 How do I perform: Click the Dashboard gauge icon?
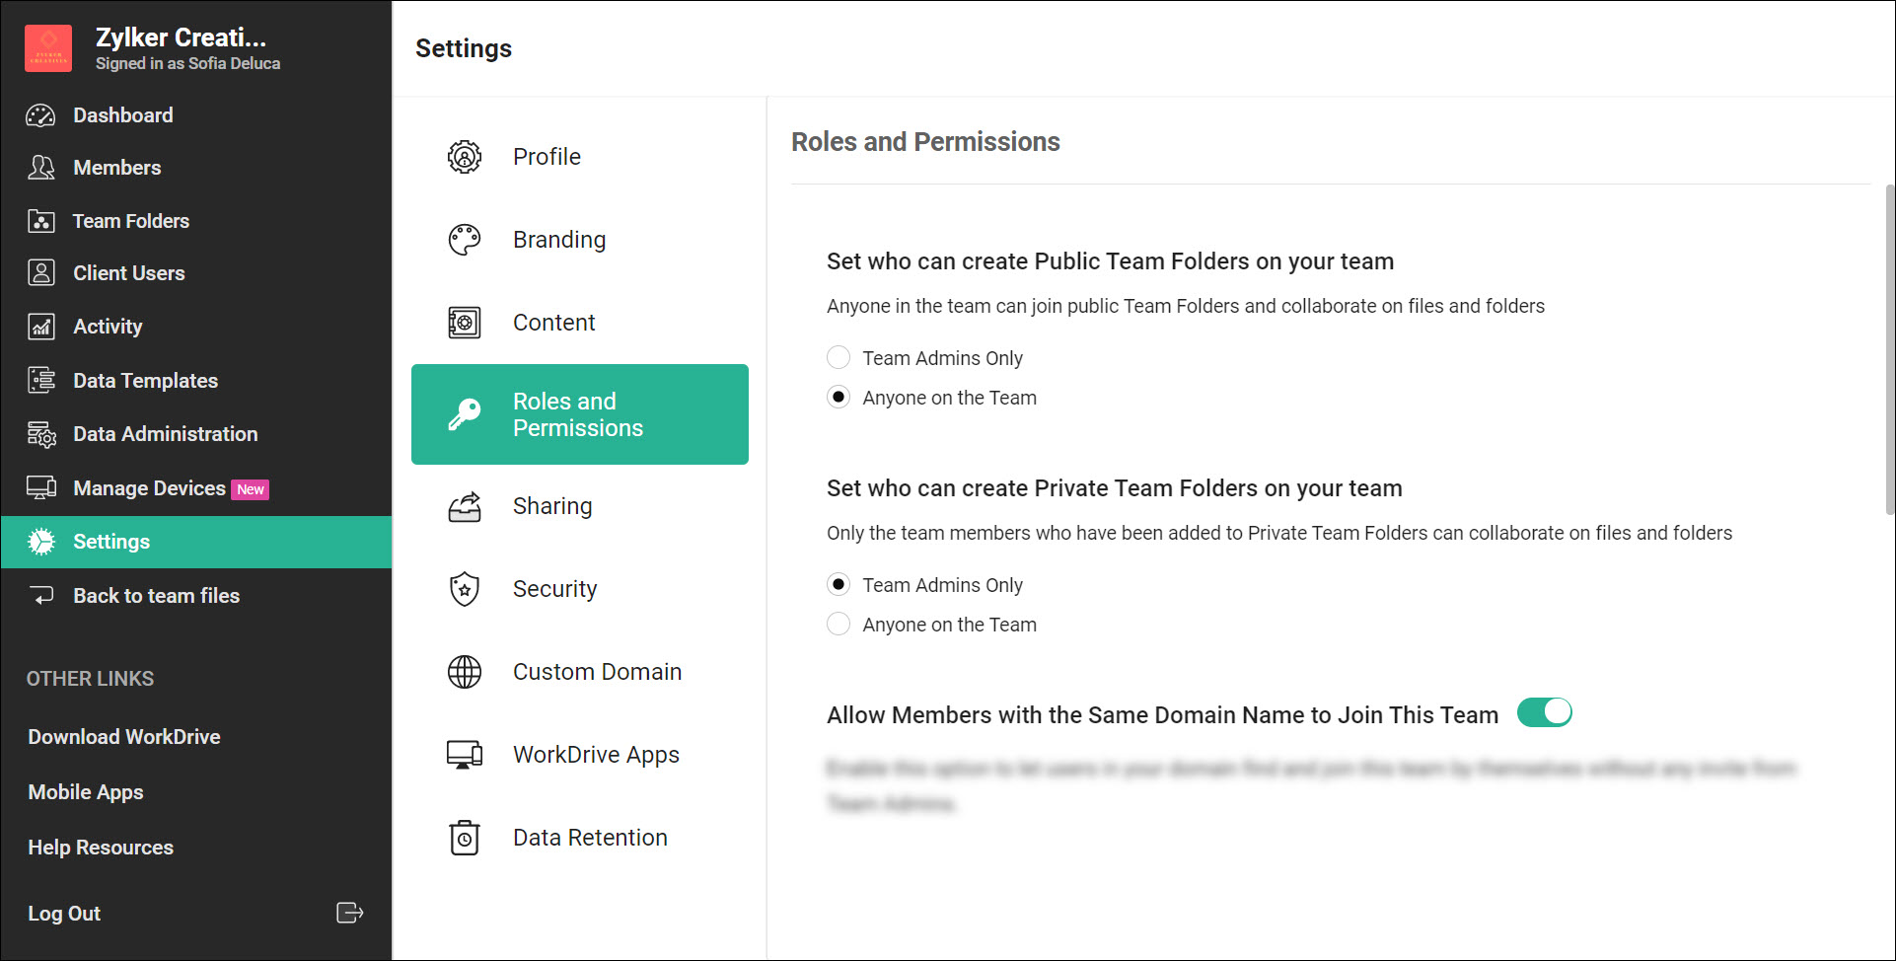click(41, 115)
